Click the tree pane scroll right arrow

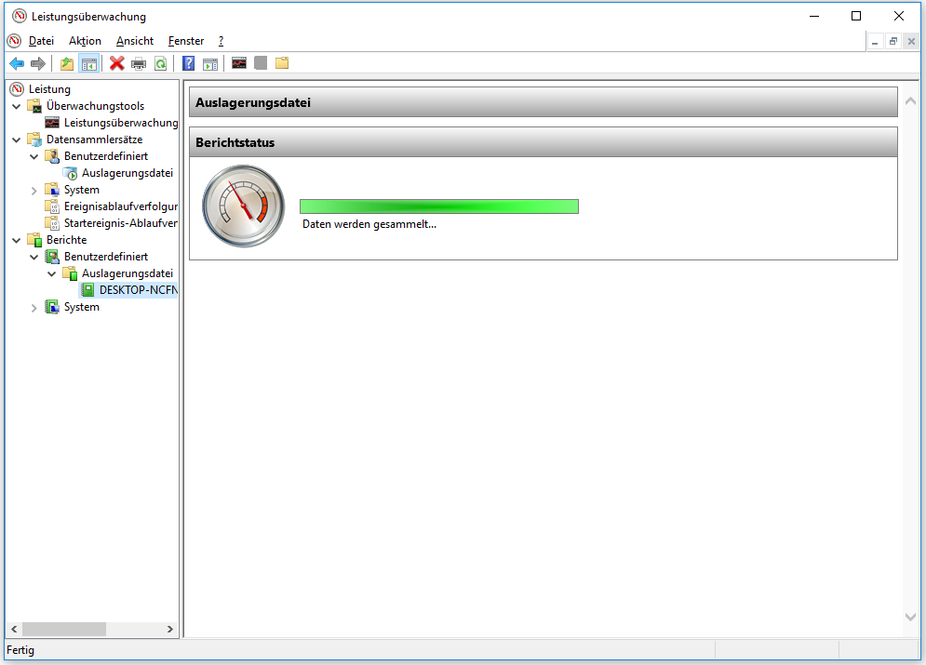[x=170, y=629]
